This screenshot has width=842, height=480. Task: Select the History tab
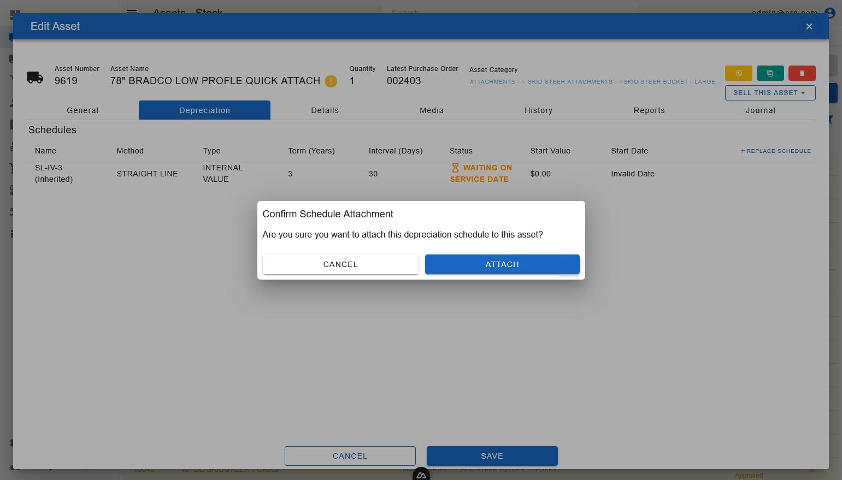[538, 110]
